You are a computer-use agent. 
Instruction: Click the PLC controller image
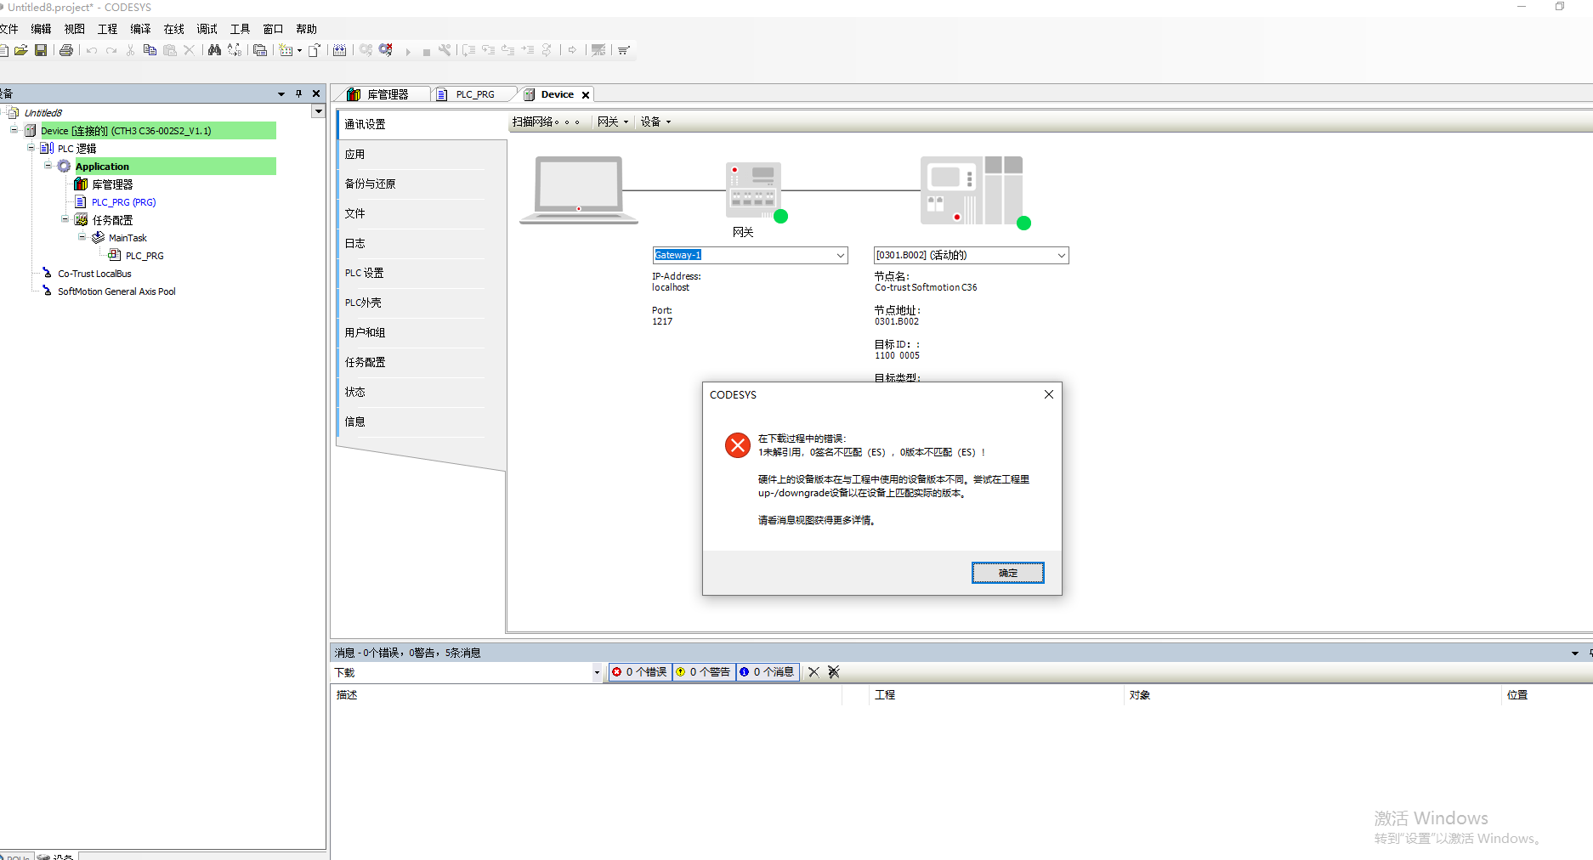972,190
